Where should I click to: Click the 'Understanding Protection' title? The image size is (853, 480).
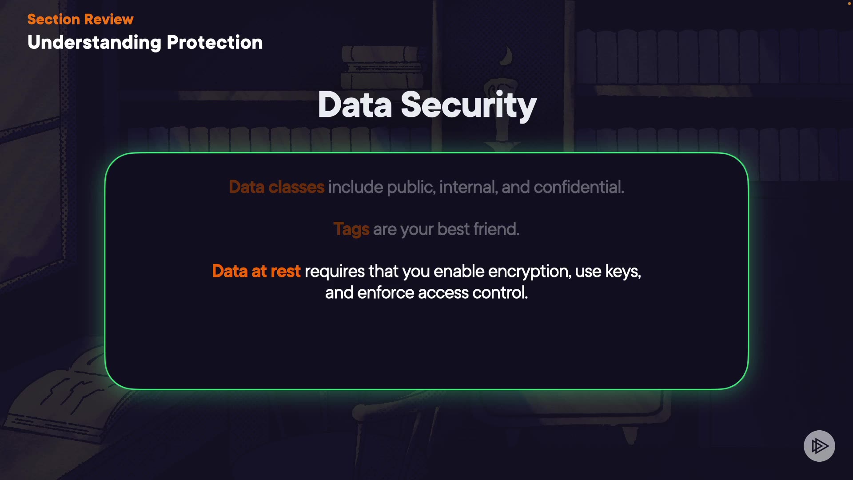click(x=145, y=43)
